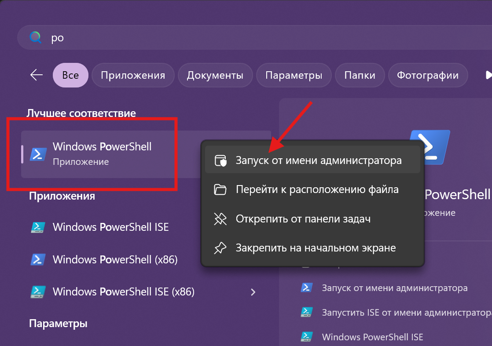Click the large PowerShell icon in right panel
The image size is (492, 346).
430,147
